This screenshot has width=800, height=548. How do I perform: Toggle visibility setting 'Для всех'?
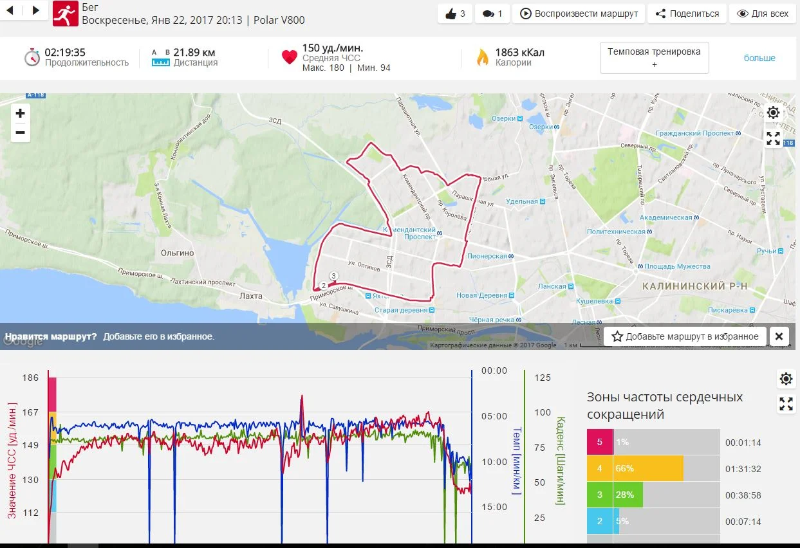762,14
